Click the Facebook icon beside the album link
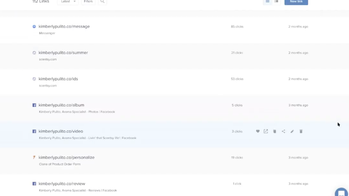Screen dimensions: 349x196 tap(34, 105)
